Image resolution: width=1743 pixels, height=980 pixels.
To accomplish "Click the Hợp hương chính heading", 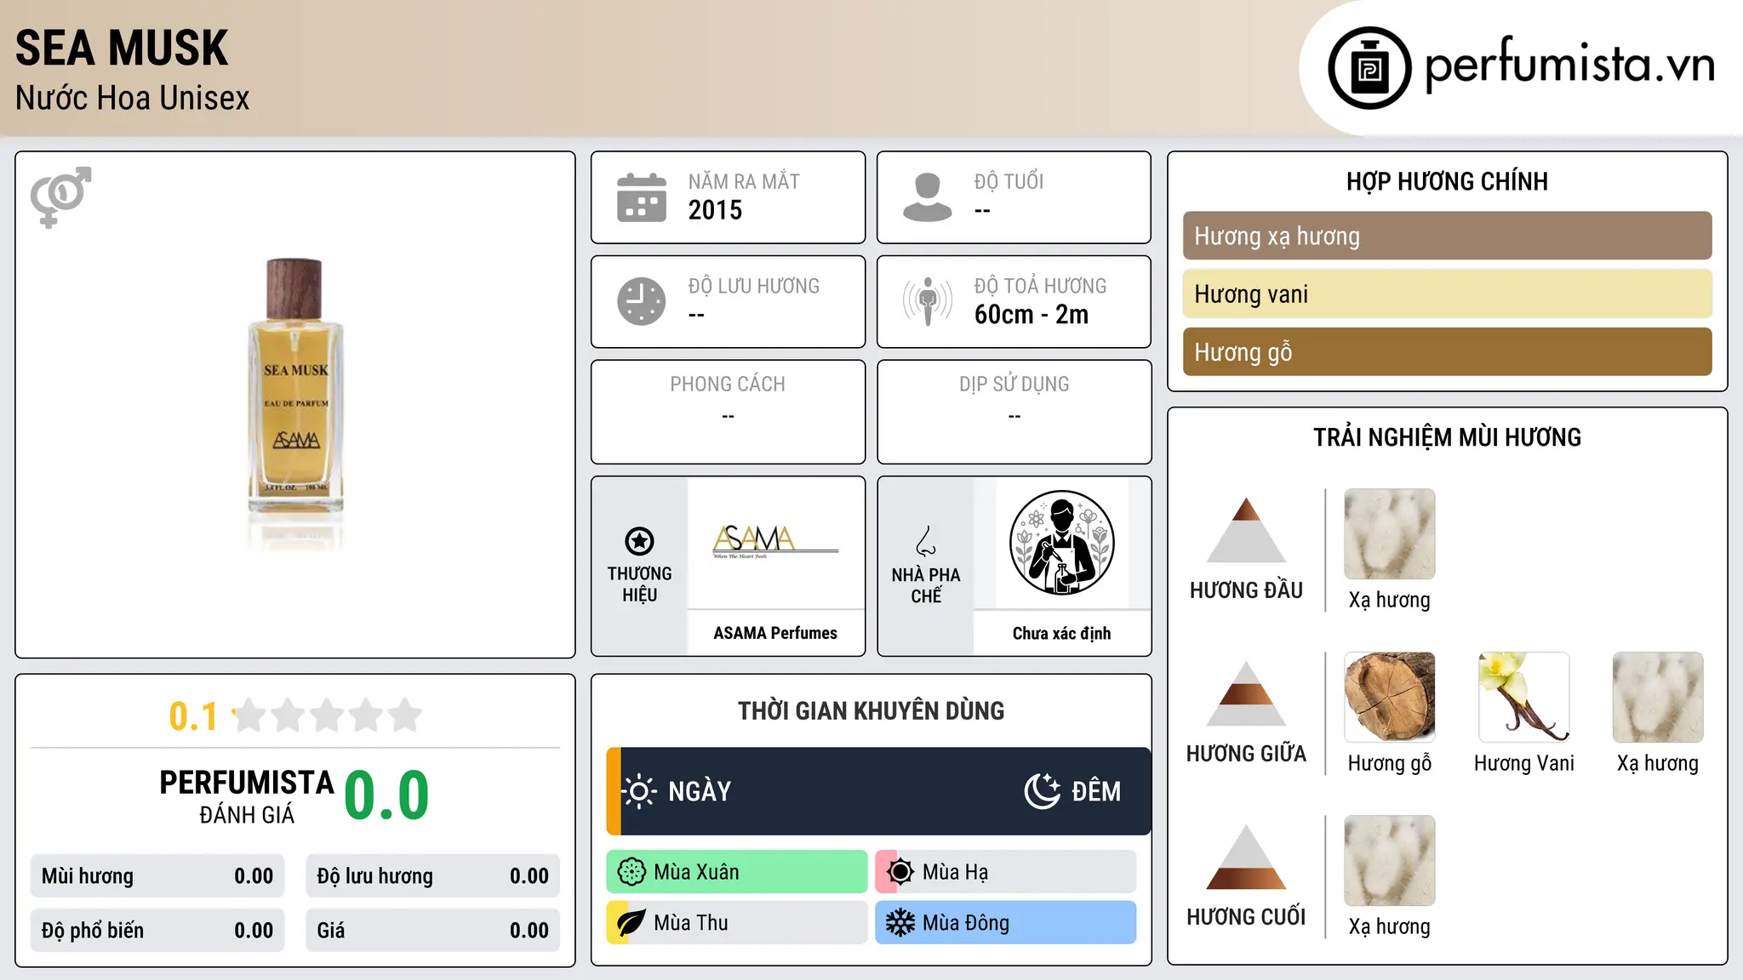I will [x=1447, y=181].
